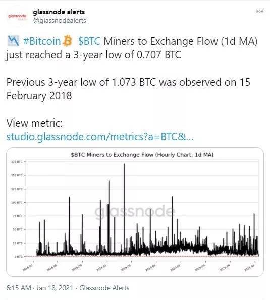Click the Glassnode Alerts source label
Screen dimensions: 270x300
[x=104, y=288]
